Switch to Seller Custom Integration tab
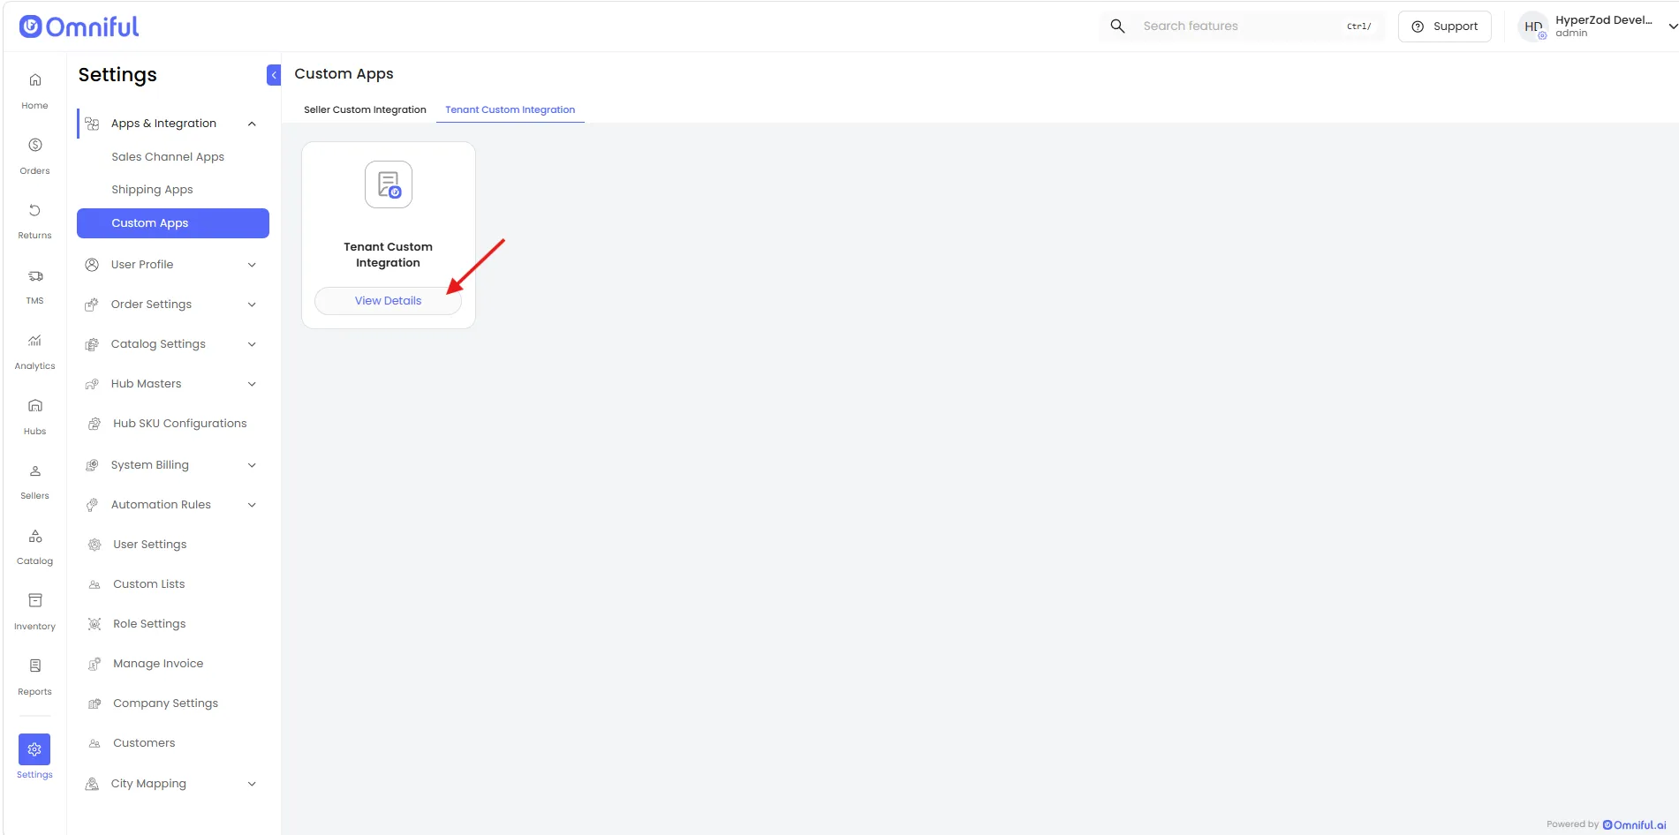The height and width of the screenshot is (835, 1679). [x=365, y=109]
